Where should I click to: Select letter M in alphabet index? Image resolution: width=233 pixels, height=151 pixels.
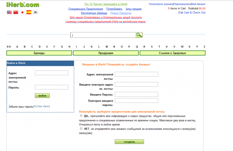coord(106,47)
